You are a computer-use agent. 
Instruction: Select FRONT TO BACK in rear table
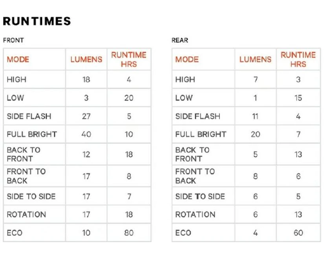pyautogui.click(x=195, y=176)
